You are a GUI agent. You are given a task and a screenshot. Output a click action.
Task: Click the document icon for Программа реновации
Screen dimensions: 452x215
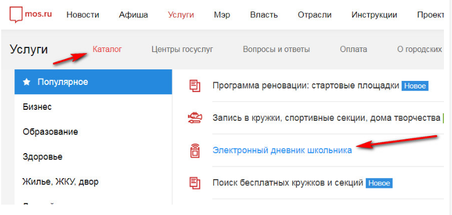click(195, 86)
